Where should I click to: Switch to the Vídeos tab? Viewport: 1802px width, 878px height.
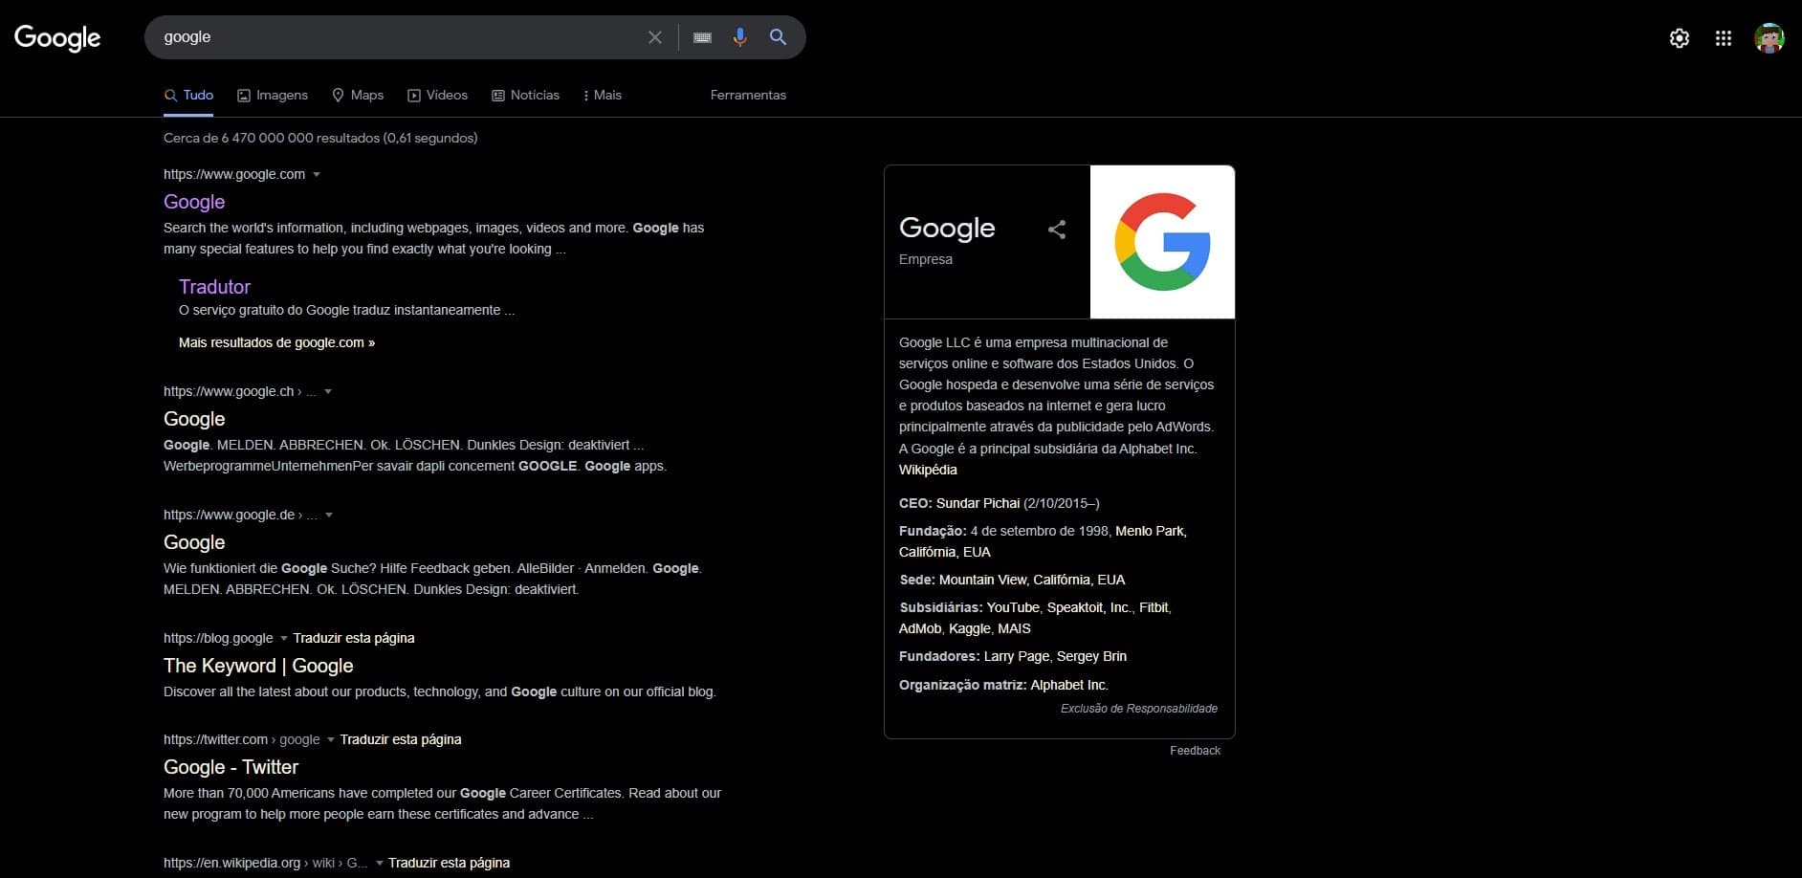pos(438,95)
